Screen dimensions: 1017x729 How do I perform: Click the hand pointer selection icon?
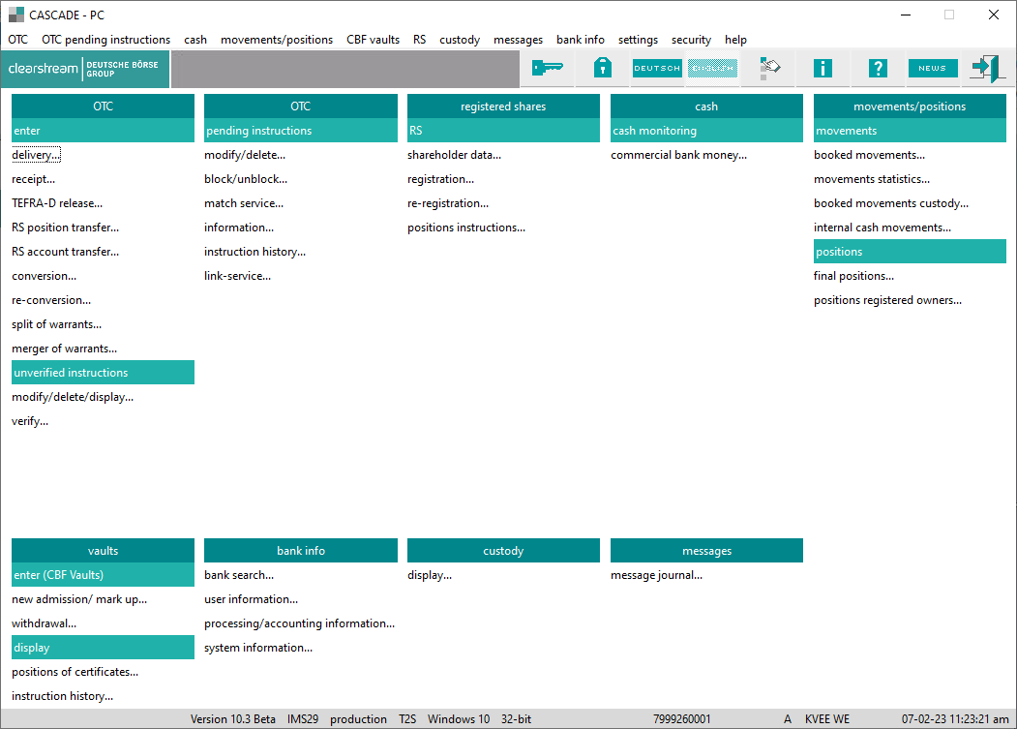769,68
